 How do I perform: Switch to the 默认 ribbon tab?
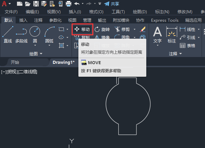(8, 20)
